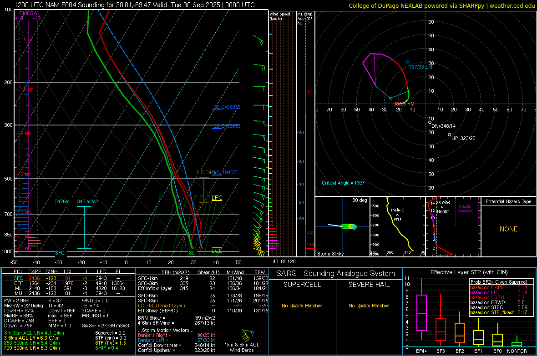Click the '98/25 RM' hodograph label
The height and width of the screenshot is (356, 537).
pos(404,103)
